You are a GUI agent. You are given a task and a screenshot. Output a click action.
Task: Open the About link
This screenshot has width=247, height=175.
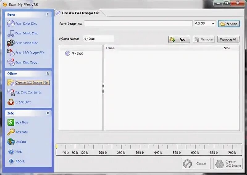[20, 161]
